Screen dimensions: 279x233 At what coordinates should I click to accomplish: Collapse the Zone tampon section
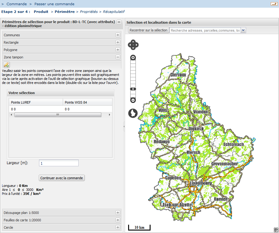tap(118, 57)
